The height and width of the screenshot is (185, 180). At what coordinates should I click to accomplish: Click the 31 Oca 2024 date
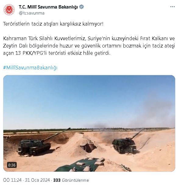tap(37, 180)
